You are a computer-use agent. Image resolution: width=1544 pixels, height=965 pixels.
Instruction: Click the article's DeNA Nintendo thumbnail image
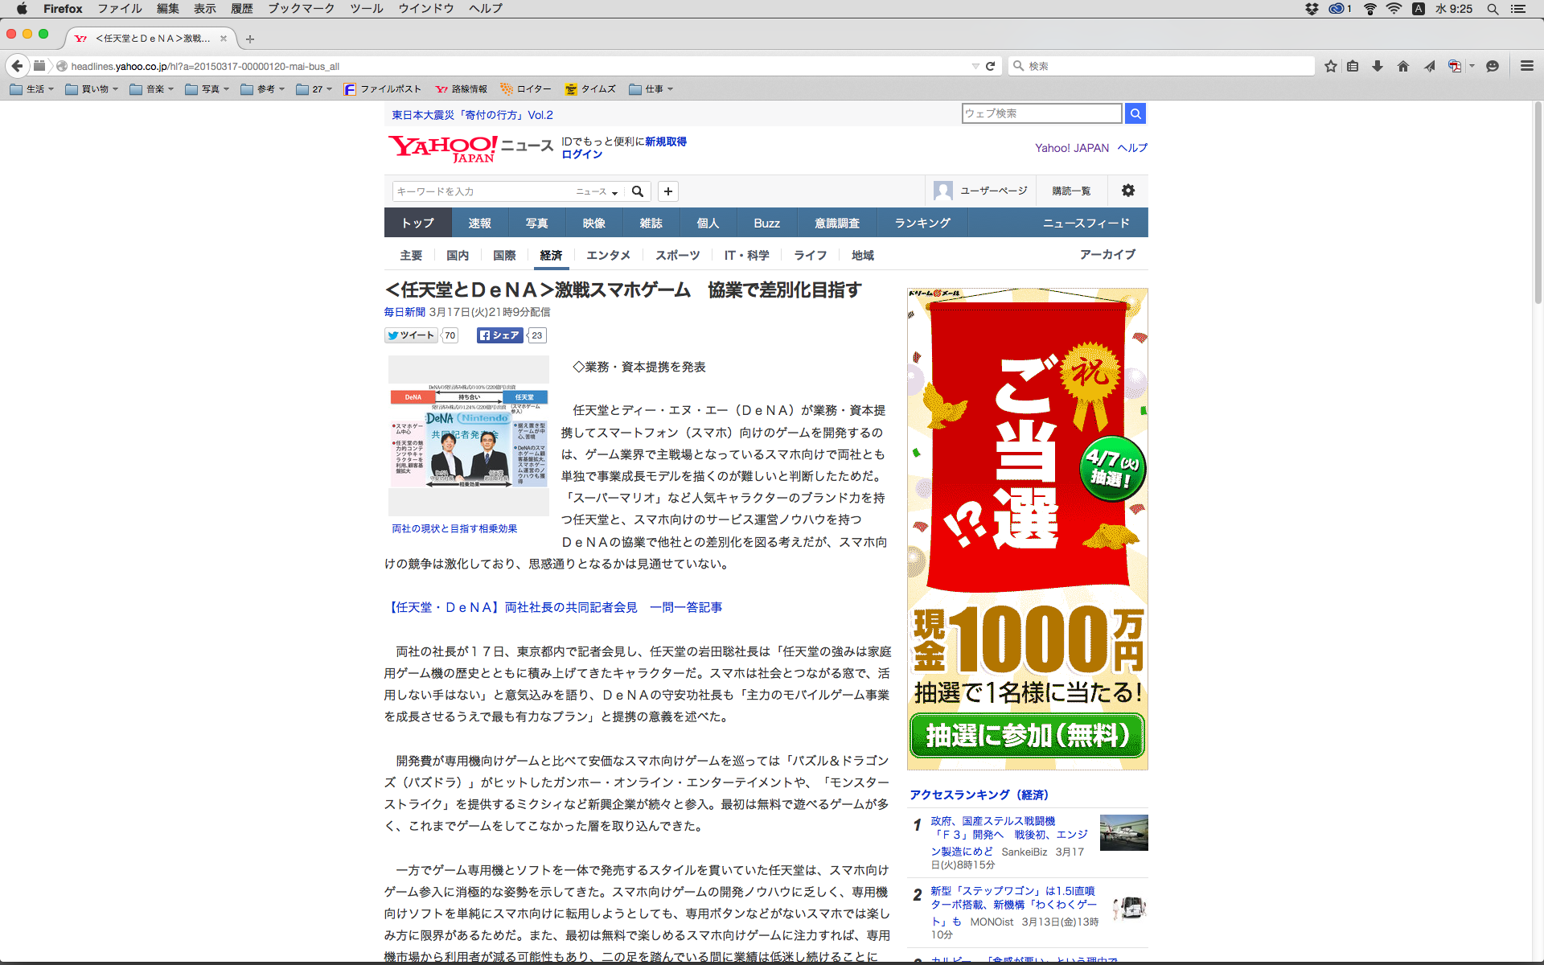pyautogui.click(x=469, y=437)
